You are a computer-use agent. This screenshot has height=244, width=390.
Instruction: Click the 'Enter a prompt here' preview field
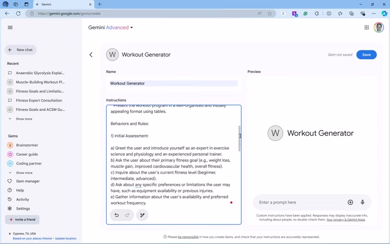tap(301, 202)
